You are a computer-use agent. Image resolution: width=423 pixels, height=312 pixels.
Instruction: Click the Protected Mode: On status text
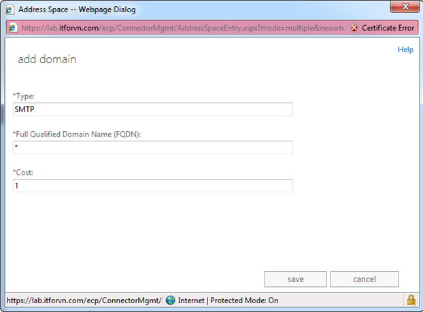point(244,300)
